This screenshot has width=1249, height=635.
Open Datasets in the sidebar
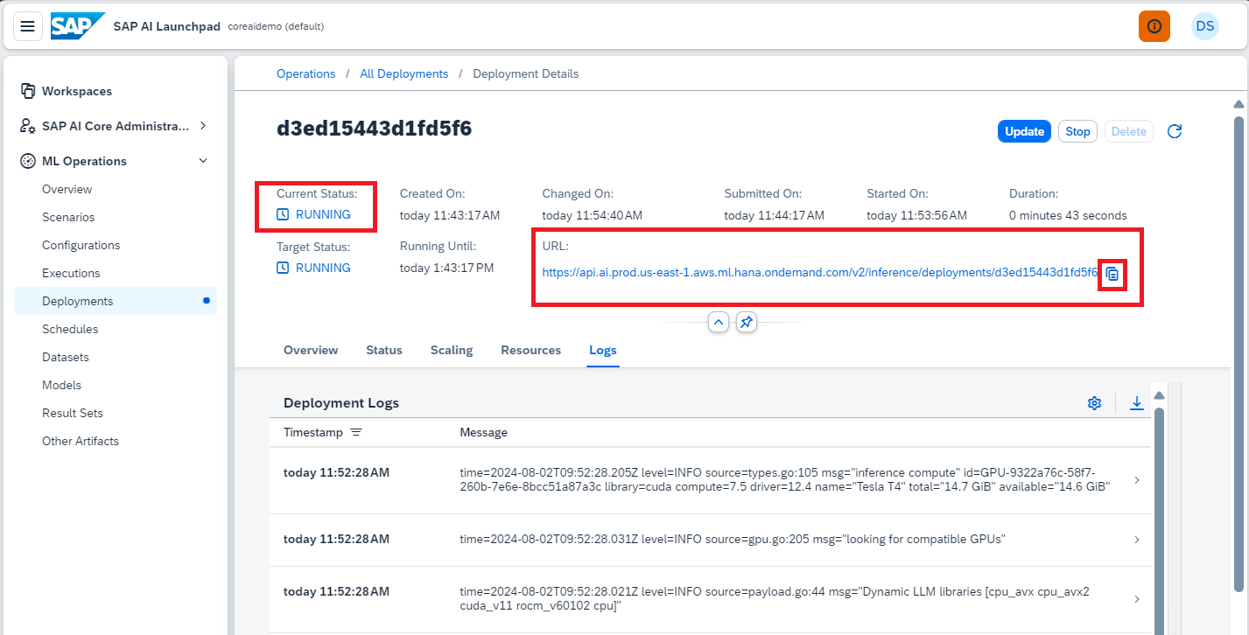click(x=116, y=357)
